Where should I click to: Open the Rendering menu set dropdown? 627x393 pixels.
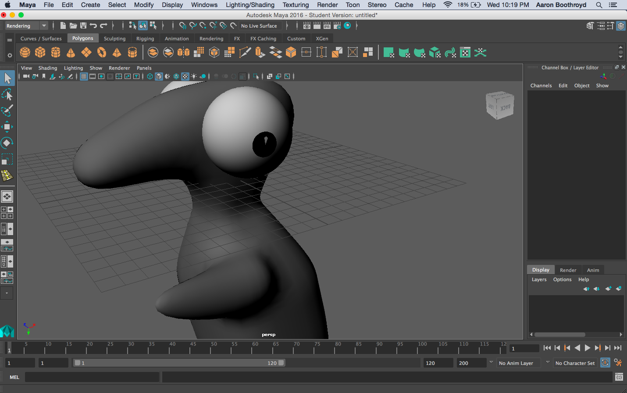[26, 26]
